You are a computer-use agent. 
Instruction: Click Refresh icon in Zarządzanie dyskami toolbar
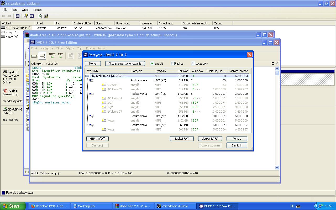(x=40, y=16)
